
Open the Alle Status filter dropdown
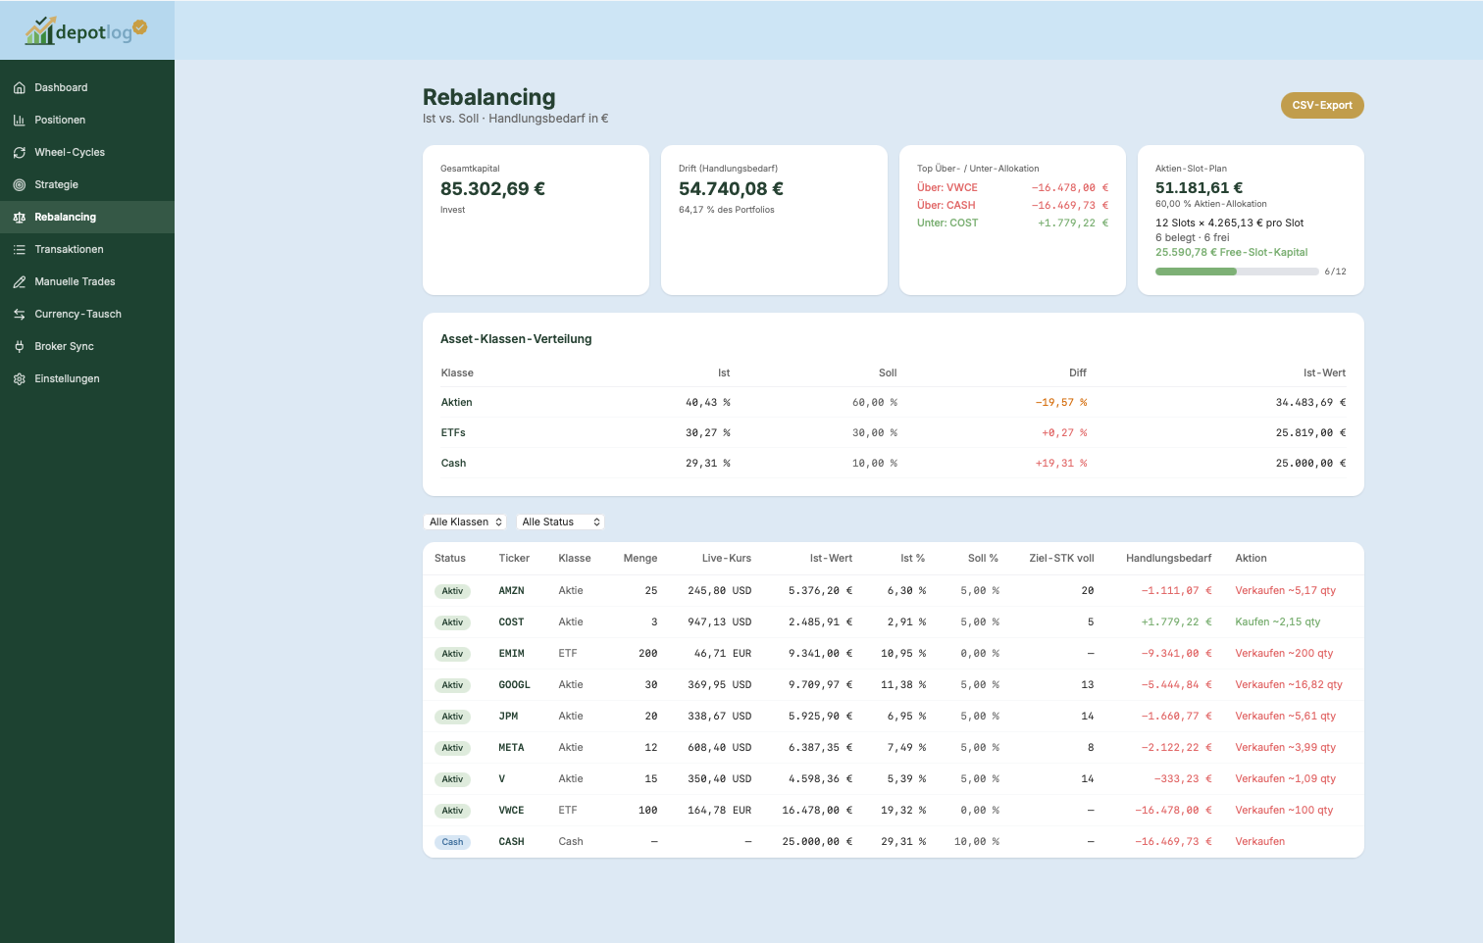tap(560, 521)
